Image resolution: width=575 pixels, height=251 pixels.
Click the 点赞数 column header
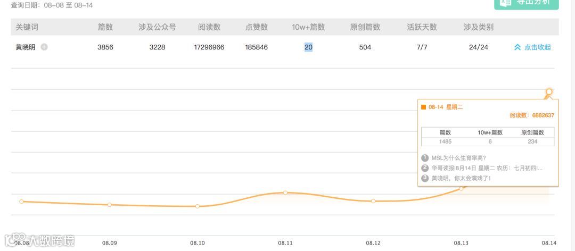coord(256,27)
